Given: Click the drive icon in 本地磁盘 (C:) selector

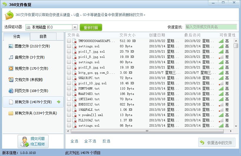Looking at the screenshot, I should coord(29,27).
